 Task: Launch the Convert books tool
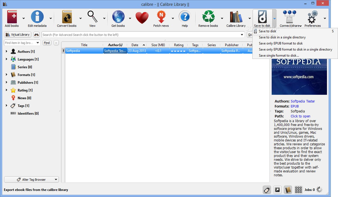[x=67, y=17]
